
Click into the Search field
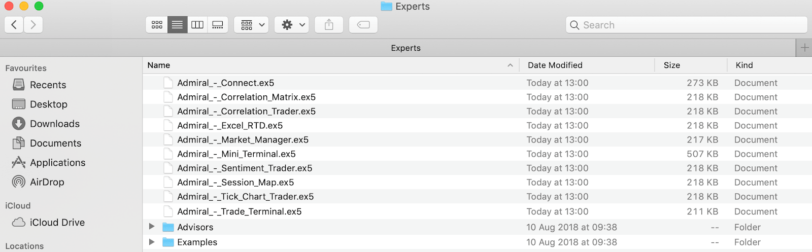[x=686, y=25]
